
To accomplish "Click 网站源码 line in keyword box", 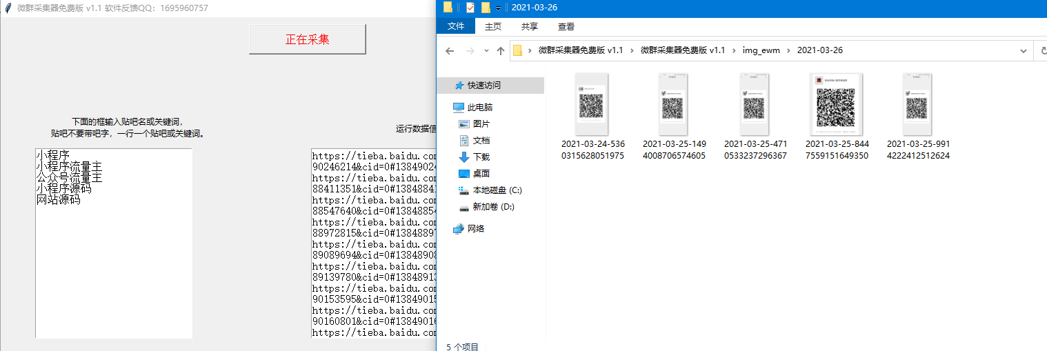I will point(58,199).
